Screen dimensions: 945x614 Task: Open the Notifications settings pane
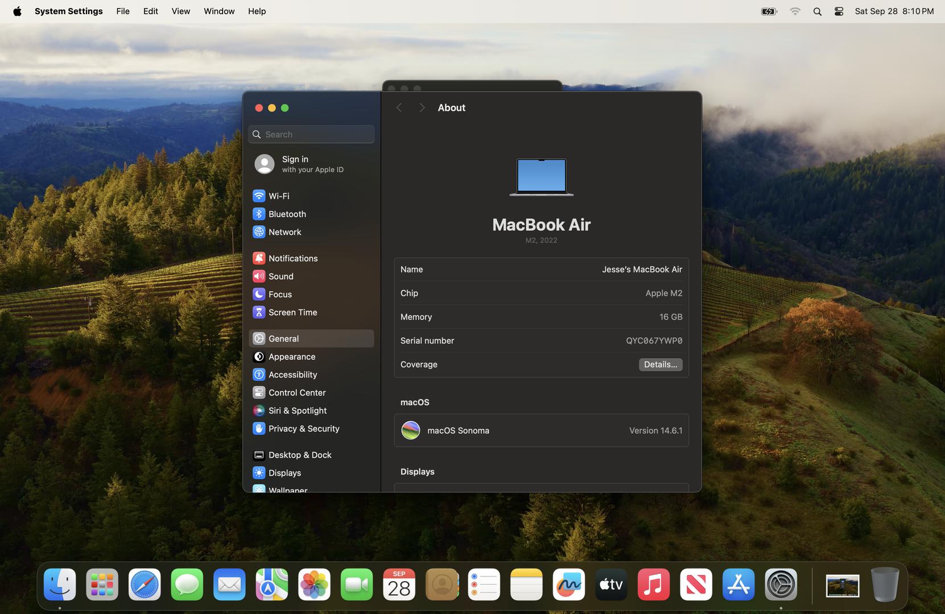click(292, 258)
